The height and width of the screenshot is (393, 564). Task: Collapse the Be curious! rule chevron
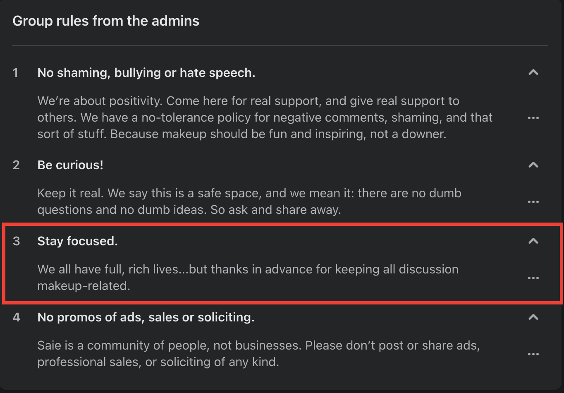point(533,165)
